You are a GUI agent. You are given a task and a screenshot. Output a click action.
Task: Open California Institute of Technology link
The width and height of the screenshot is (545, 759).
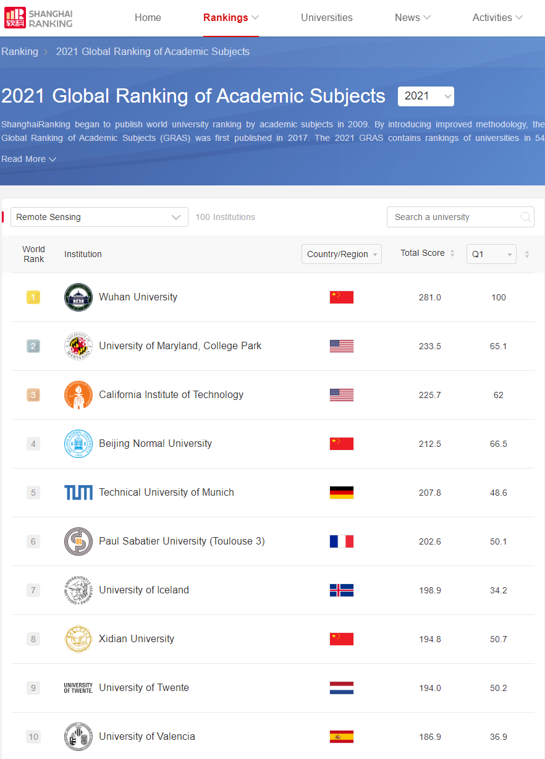pyautogui.click(x=171, y=394)
